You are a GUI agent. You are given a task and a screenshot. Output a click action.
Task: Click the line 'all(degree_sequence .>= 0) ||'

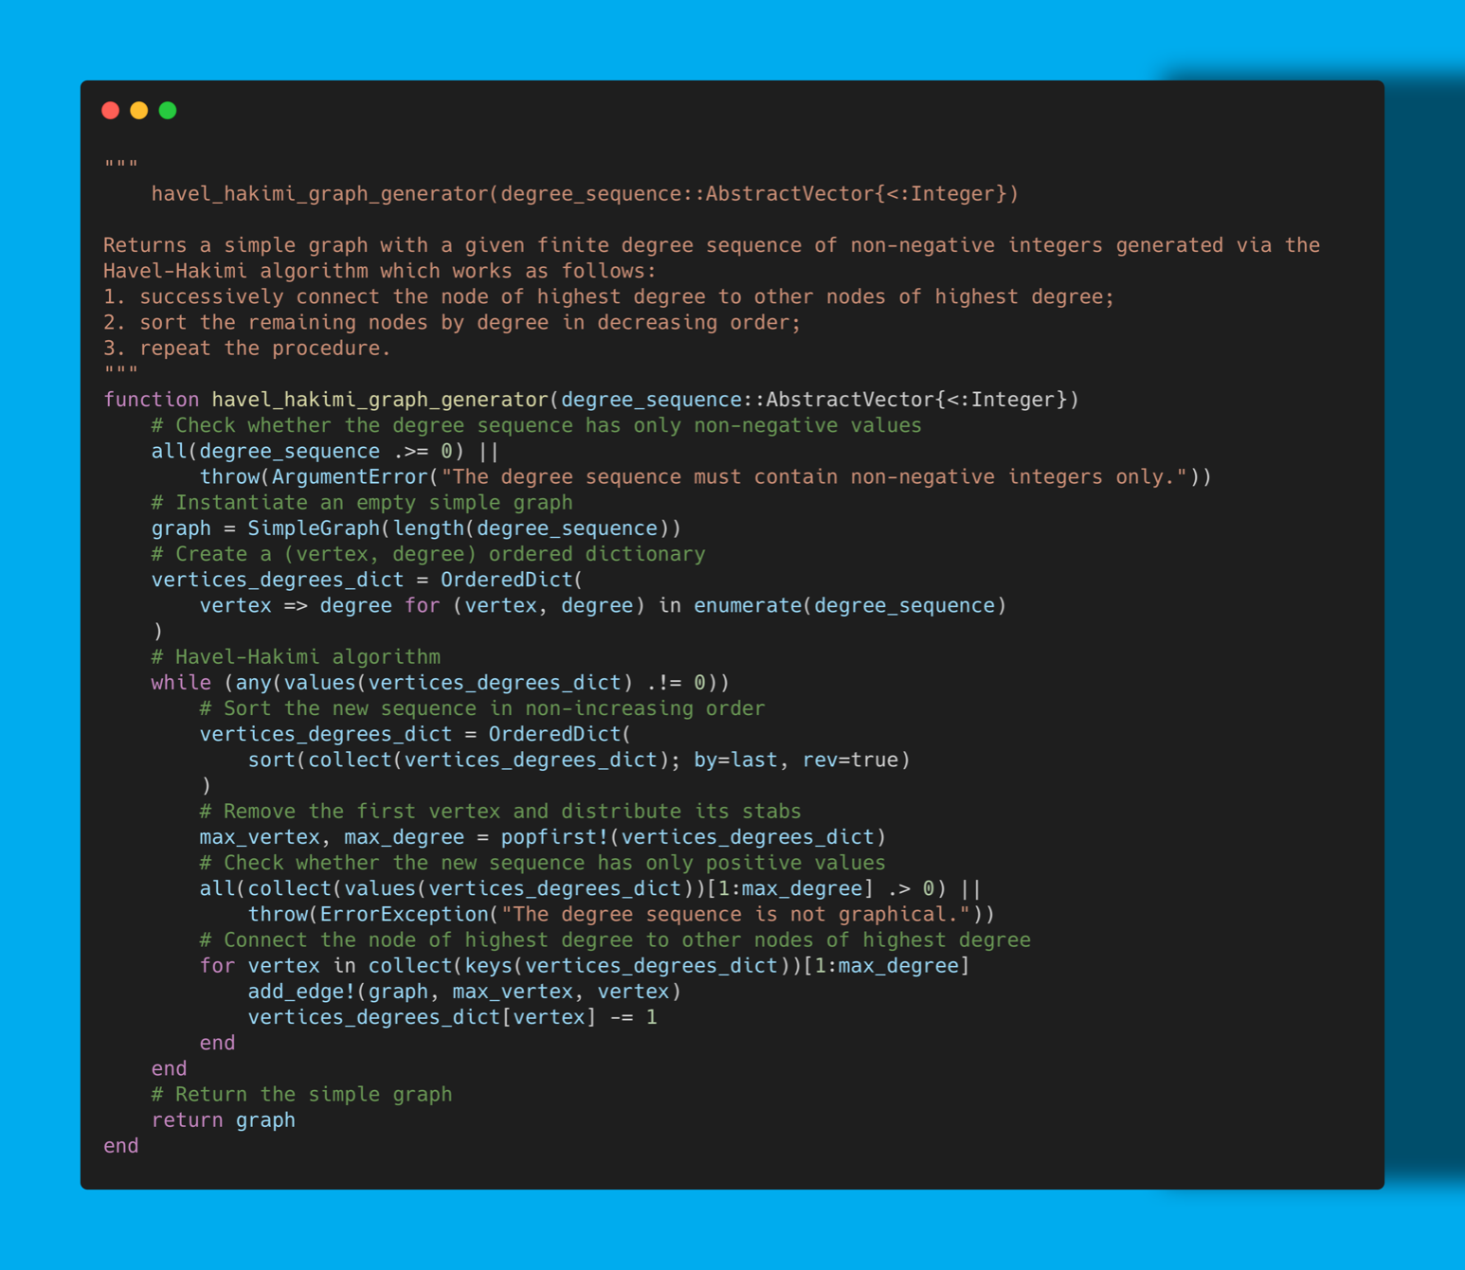tap(325, 451)
